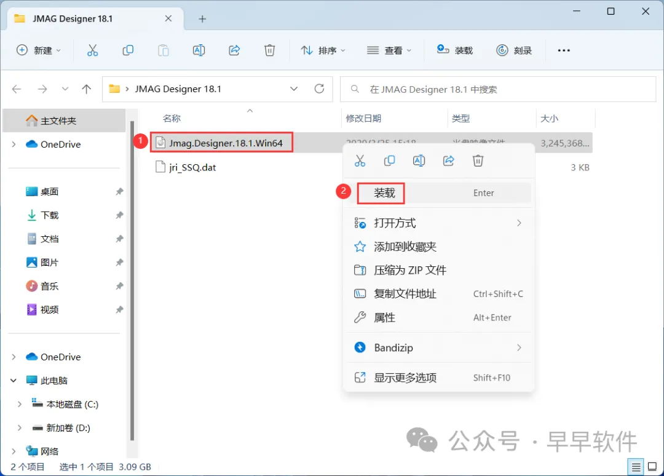The image size is (664, 476).
Task: Open the 查看 view dropdown
Action: click(x=389, y=50)
